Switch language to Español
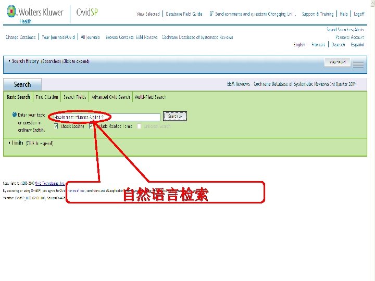The height and width of the screenshot is (281, 375). pyautogui.click(x=357, y=45)
